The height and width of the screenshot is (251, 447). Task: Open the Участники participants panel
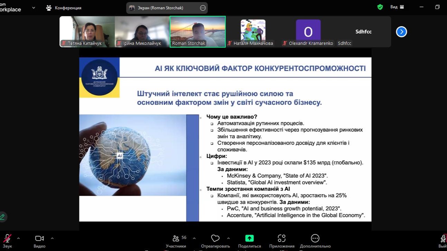point(176,239)
